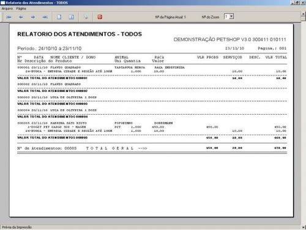
Task: Click 'SERVIÇOS' column header
Action: pyautogui.click(x=233, y=57)
